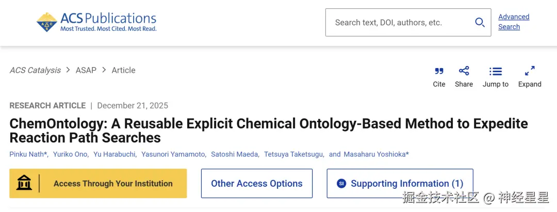557x212 pixels.
Task: Open the Share icon menu
Action: click(x=464, y=71)
